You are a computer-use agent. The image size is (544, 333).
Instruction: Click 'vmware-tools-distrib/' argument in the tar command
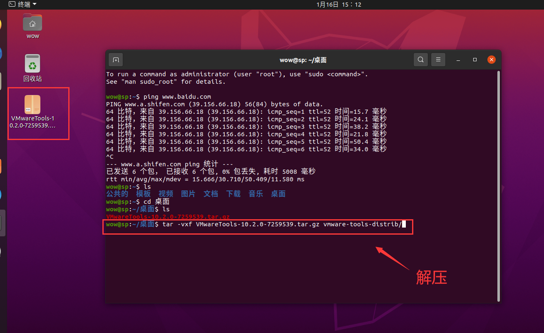363,224
